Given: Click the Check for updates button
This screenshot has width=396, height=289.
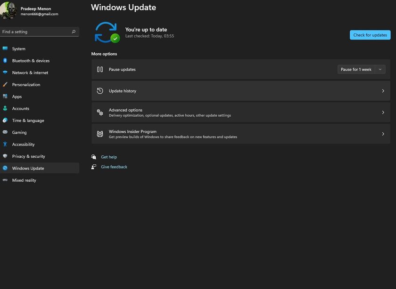Looking at the screenshot, I should pos(370,35).
